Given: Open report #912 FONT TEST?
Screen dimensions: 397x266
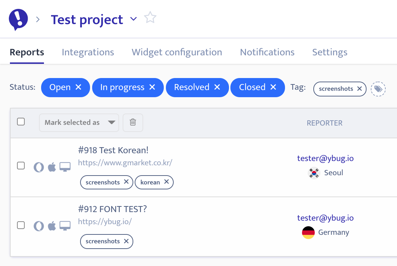Looking at the screenshot, I should click(112, 209).
